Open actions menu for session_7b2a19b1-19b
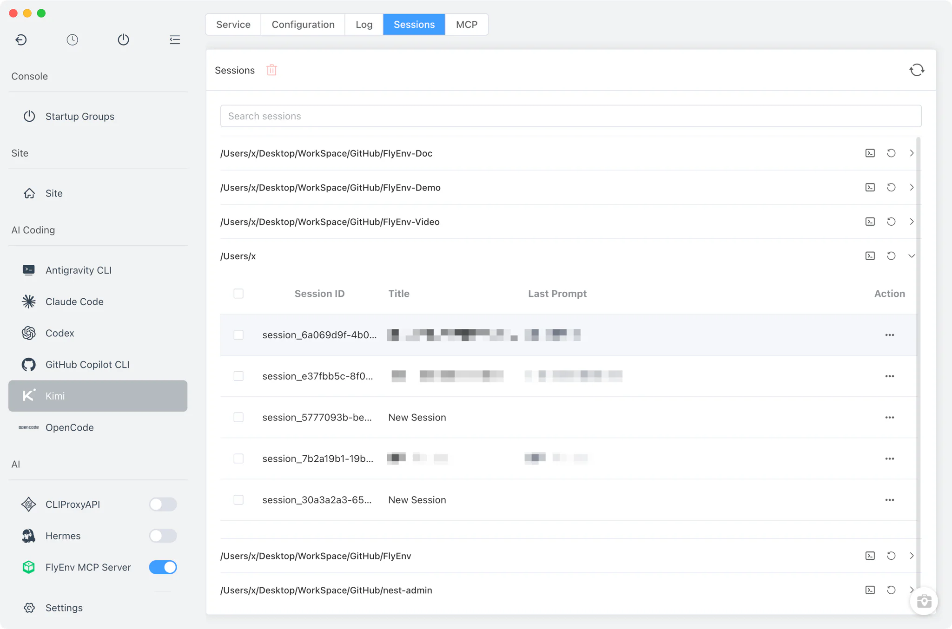This screenshot has width=952, height=629. [x=890, y=459]
